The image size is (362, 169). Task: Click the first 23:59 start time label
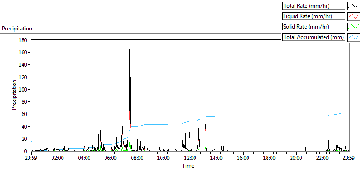(x=31, y=159)
